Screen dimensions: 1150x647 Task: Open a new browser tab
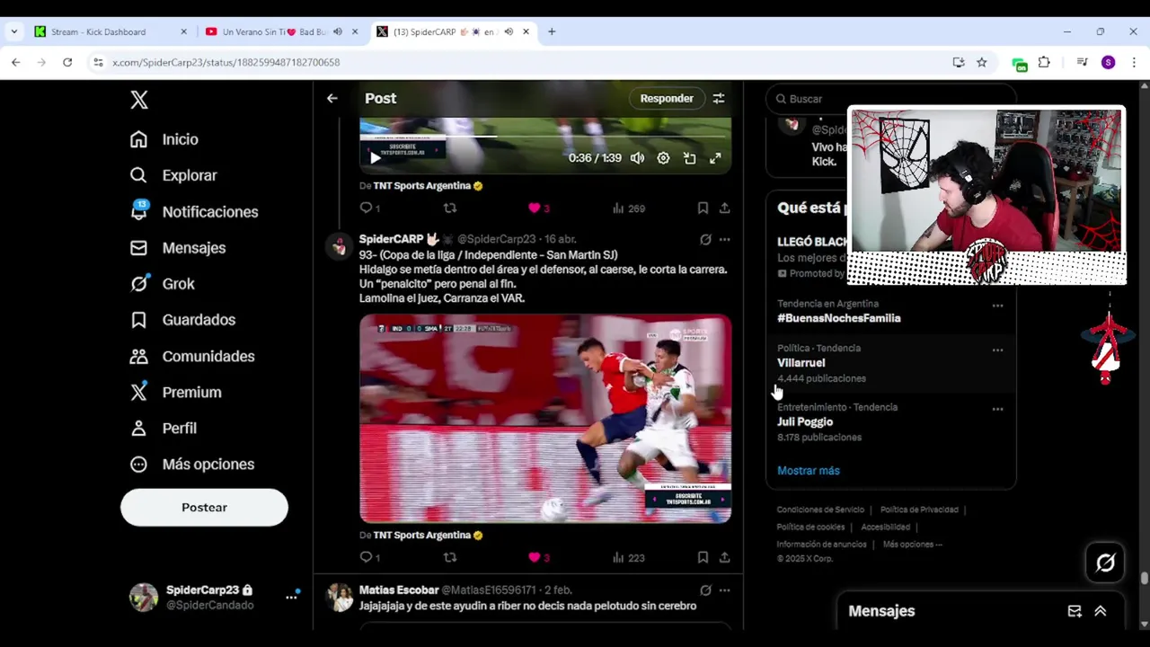(552, 31)
